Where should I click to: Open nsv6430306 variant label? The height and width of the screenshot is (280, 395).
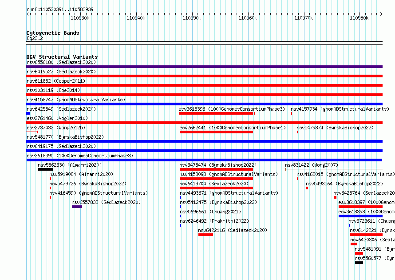[x=372, y=240]
